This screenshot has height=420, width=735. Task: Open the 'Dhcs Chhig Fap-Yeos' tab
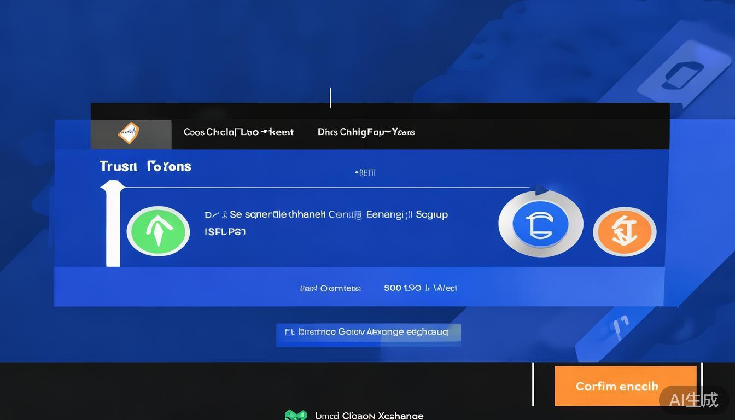point(366,132)
